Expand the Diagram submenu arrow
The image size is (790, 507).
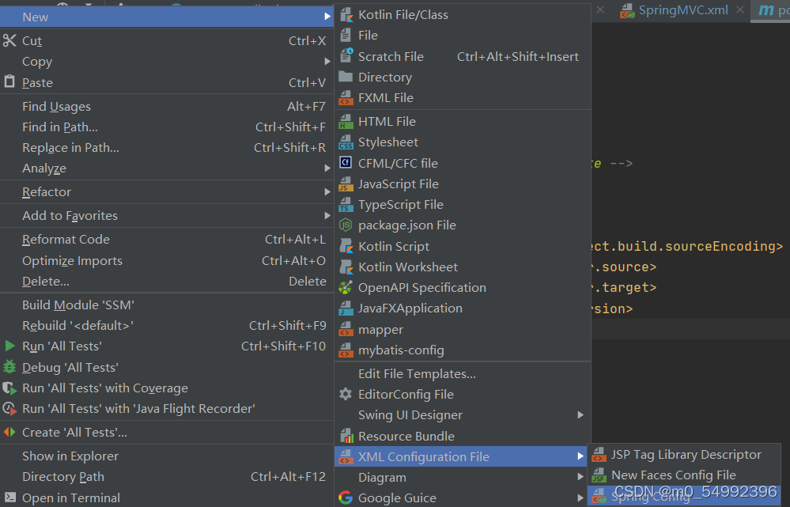point(580,477)
